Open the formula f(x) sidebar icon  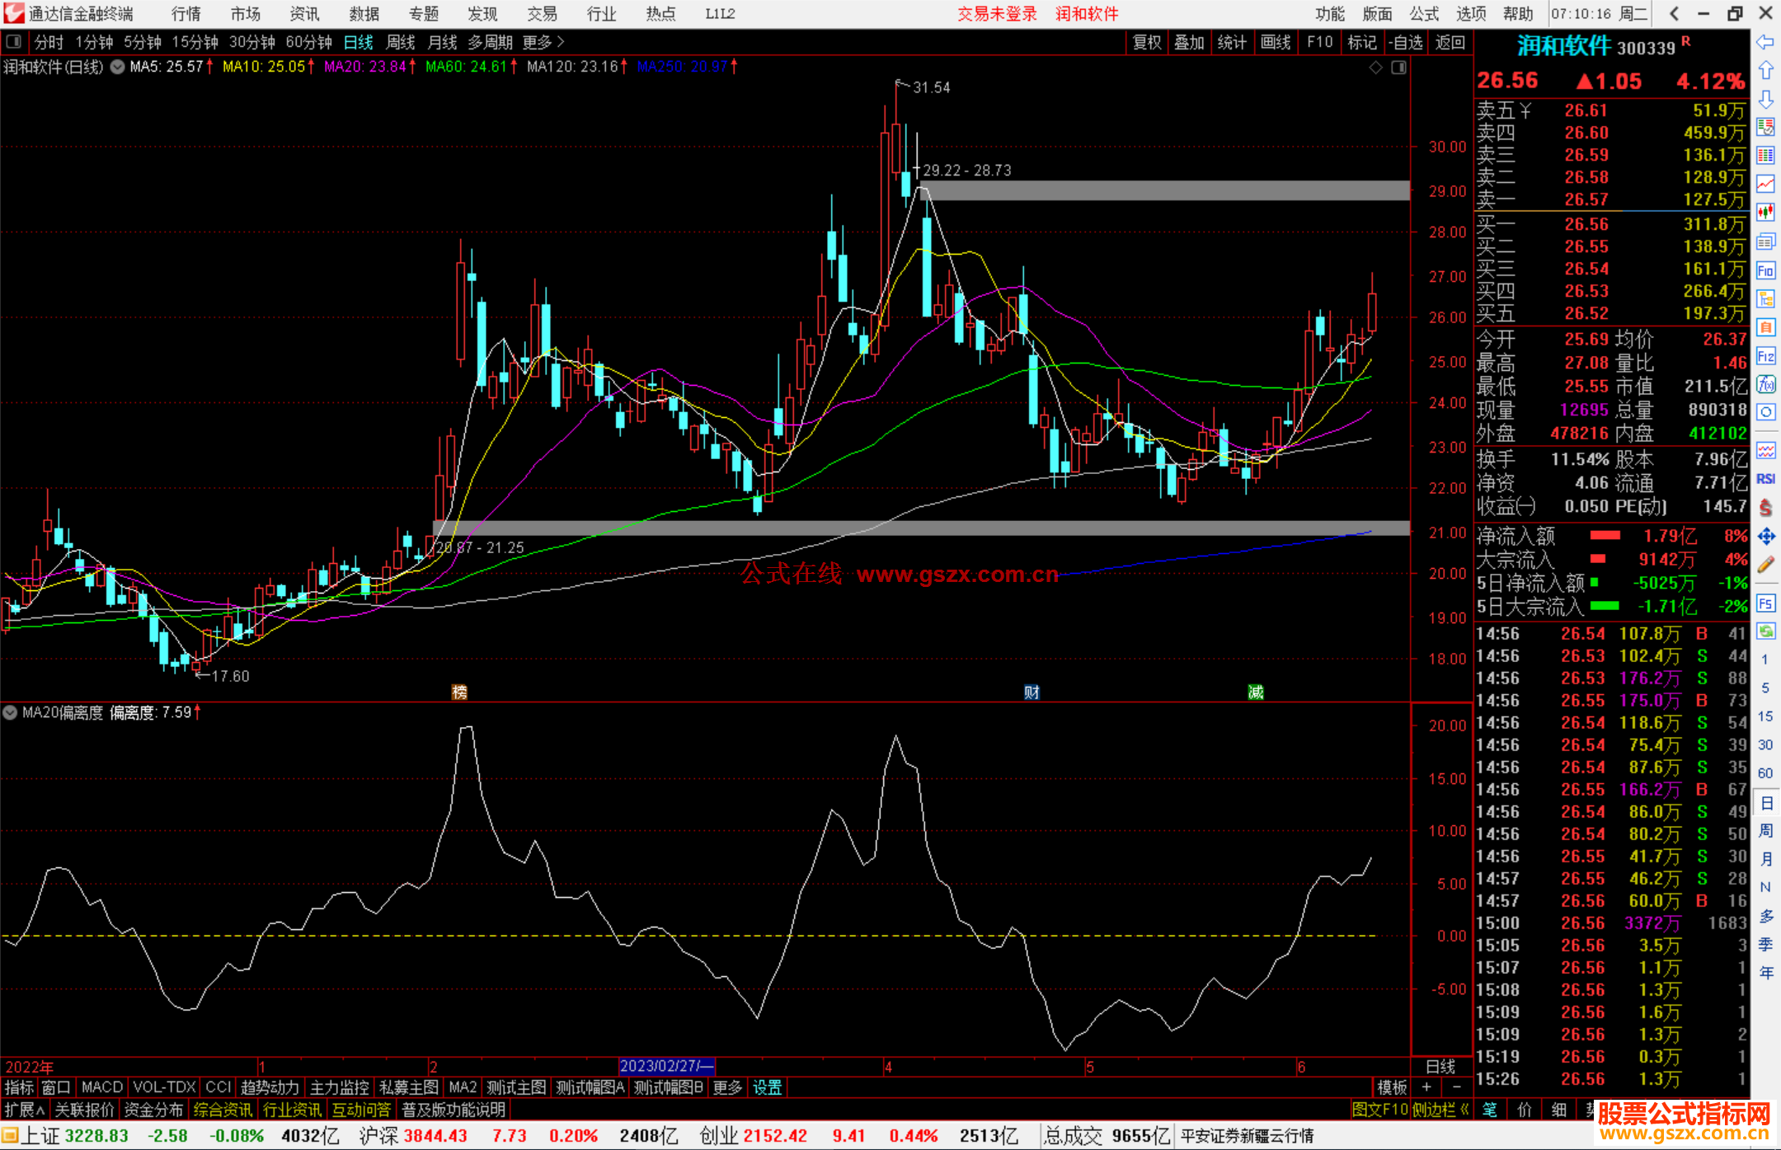coord(1765,384)
